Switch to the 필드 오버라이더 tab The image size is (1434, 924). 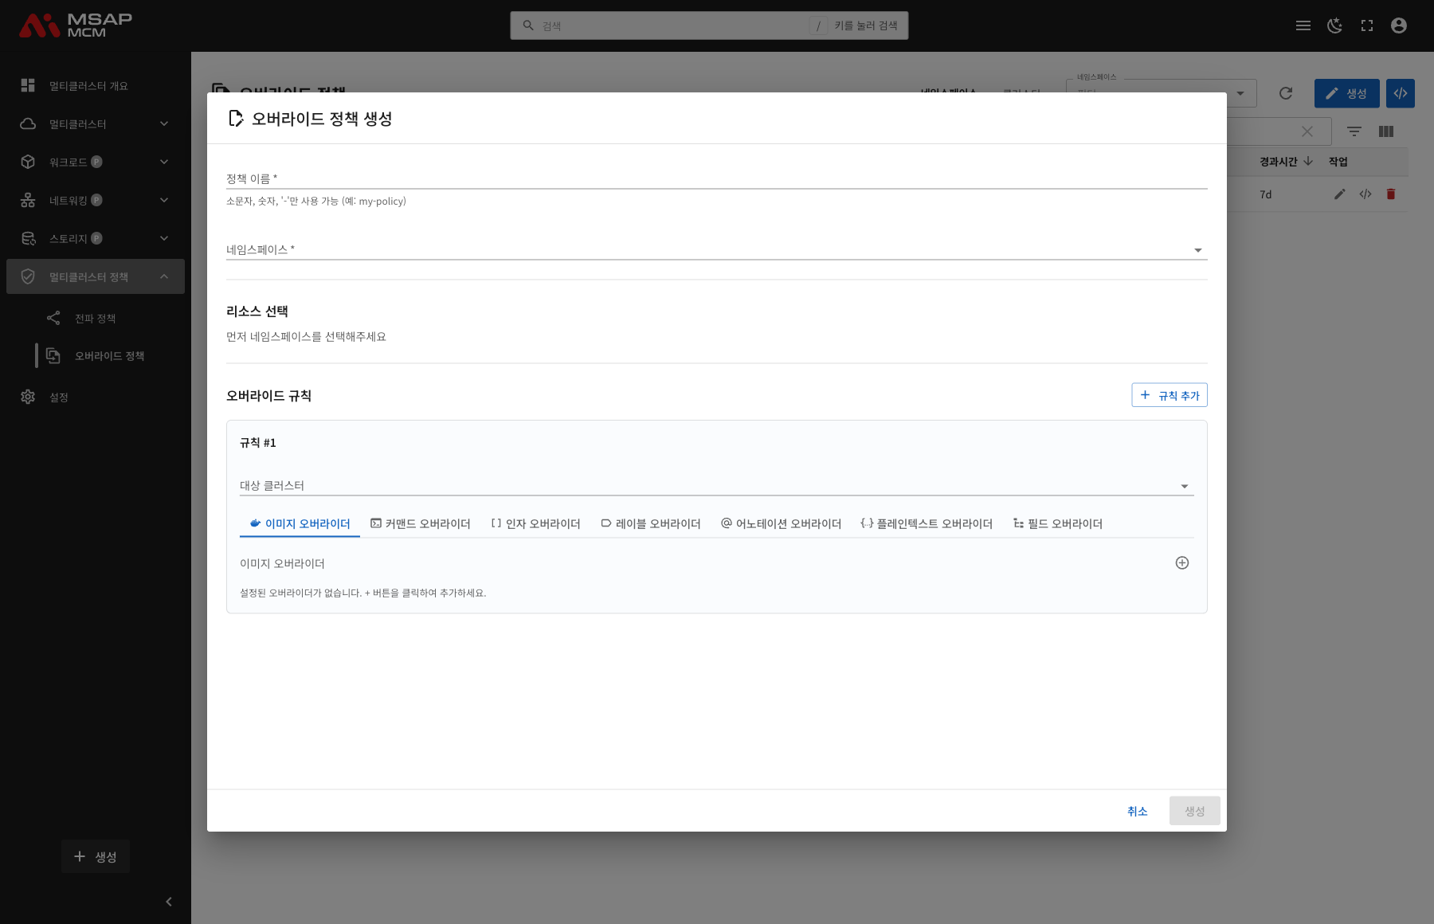[x=1058, y=523]
